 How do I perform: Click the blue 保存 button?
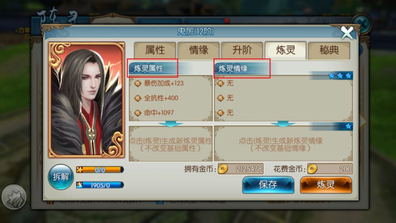[268, 185]
